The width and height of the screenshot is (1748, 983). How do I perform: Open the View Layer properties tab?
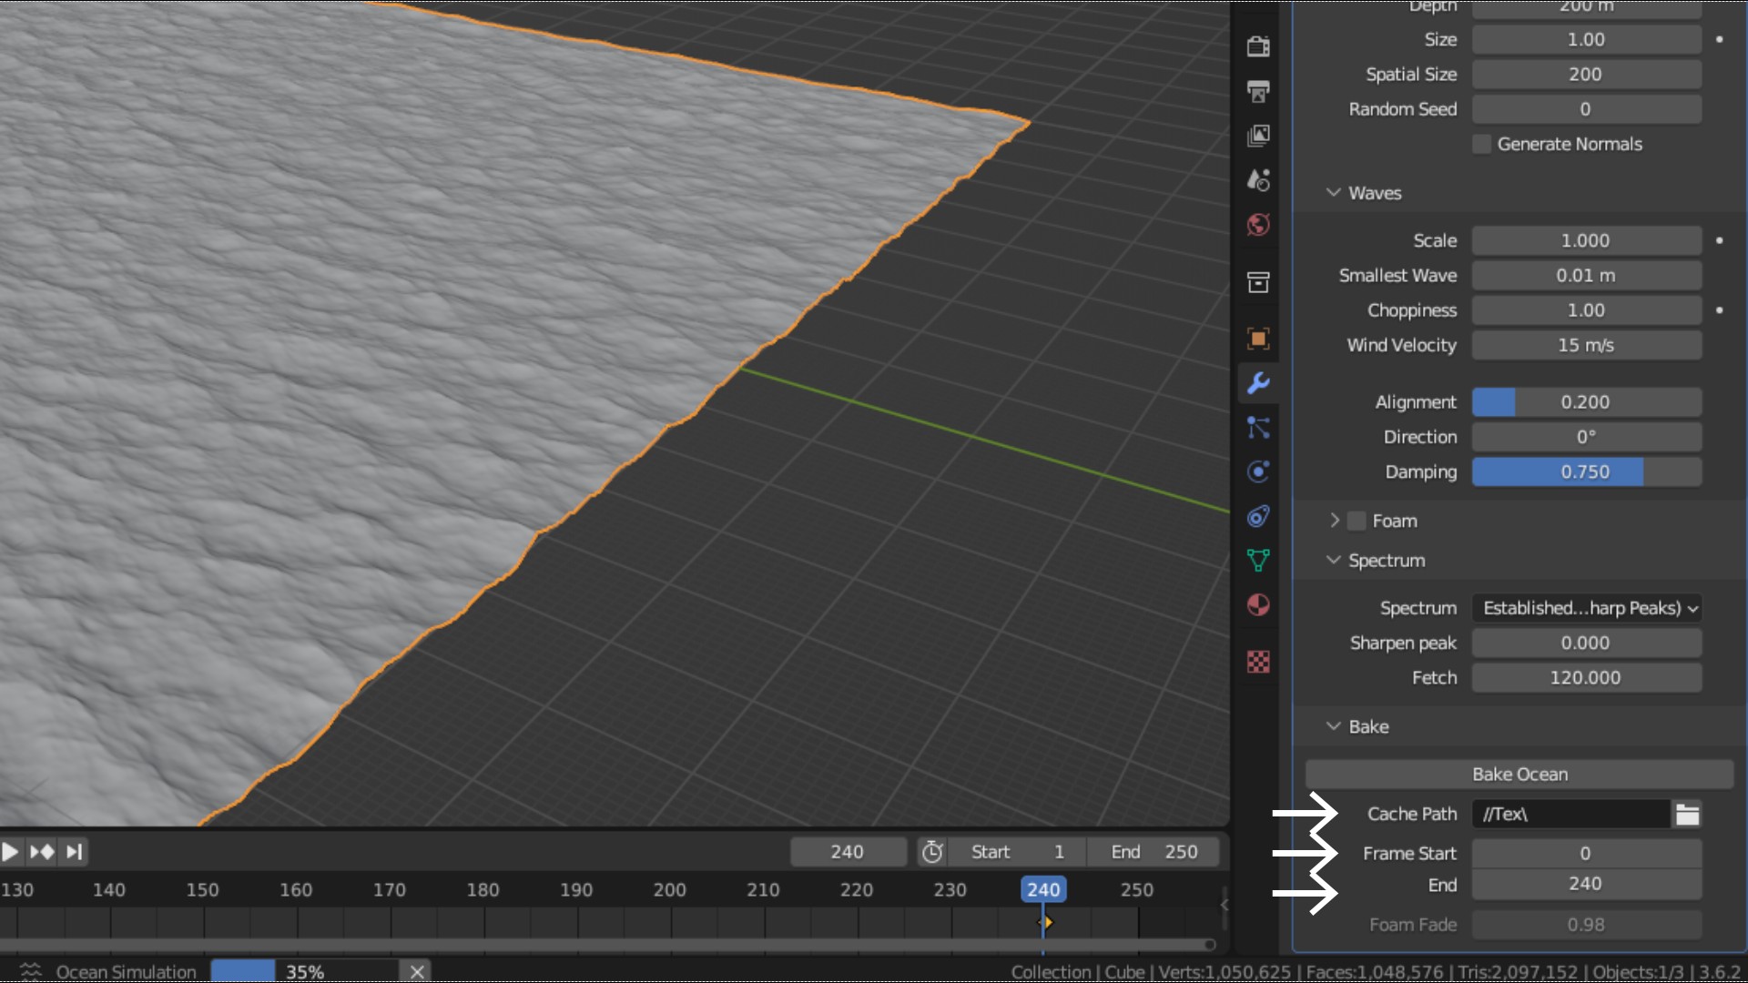1258,136
